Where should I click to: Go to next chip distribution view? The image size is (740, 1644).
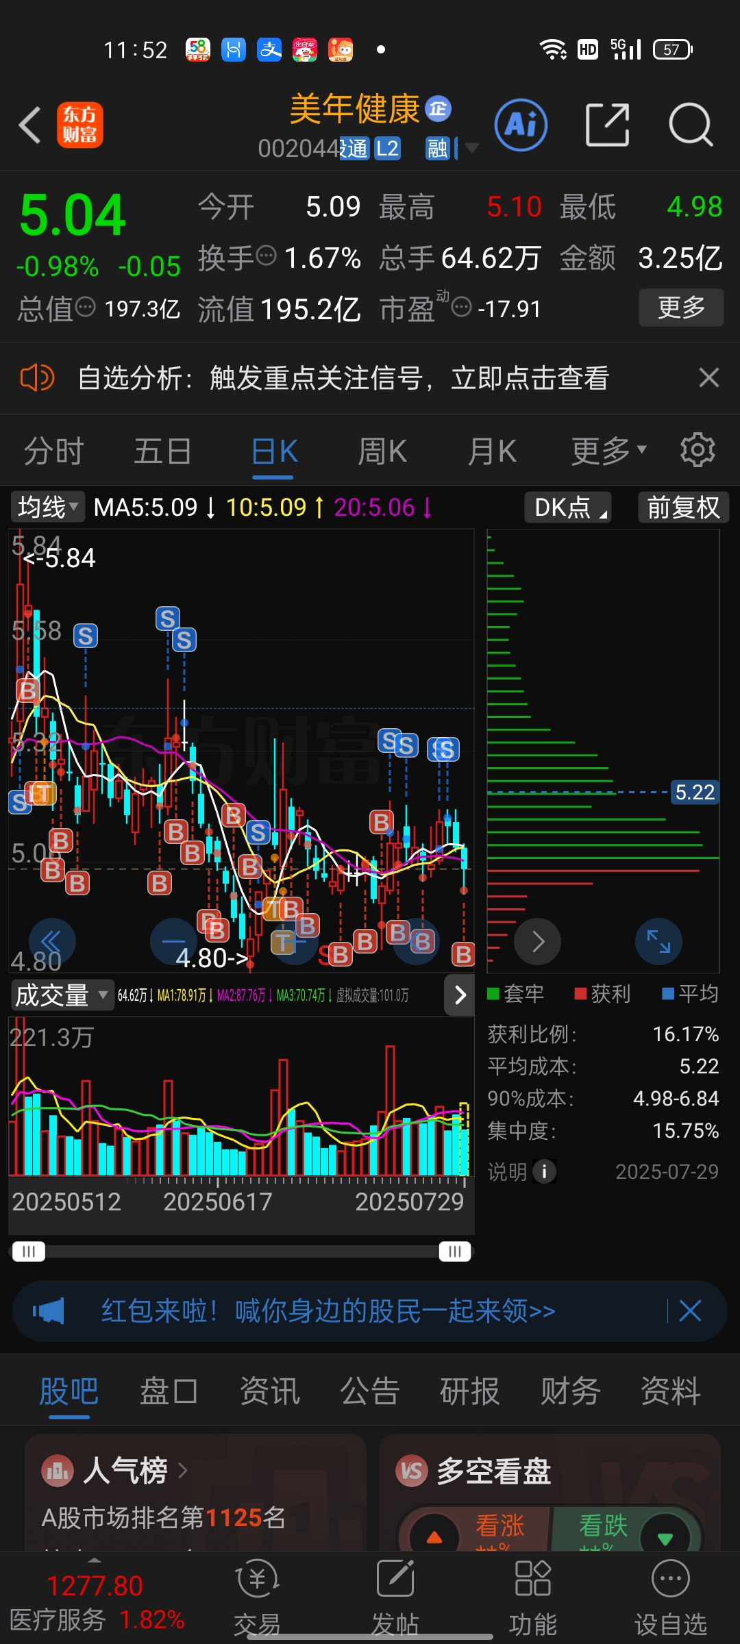(538, 942)
